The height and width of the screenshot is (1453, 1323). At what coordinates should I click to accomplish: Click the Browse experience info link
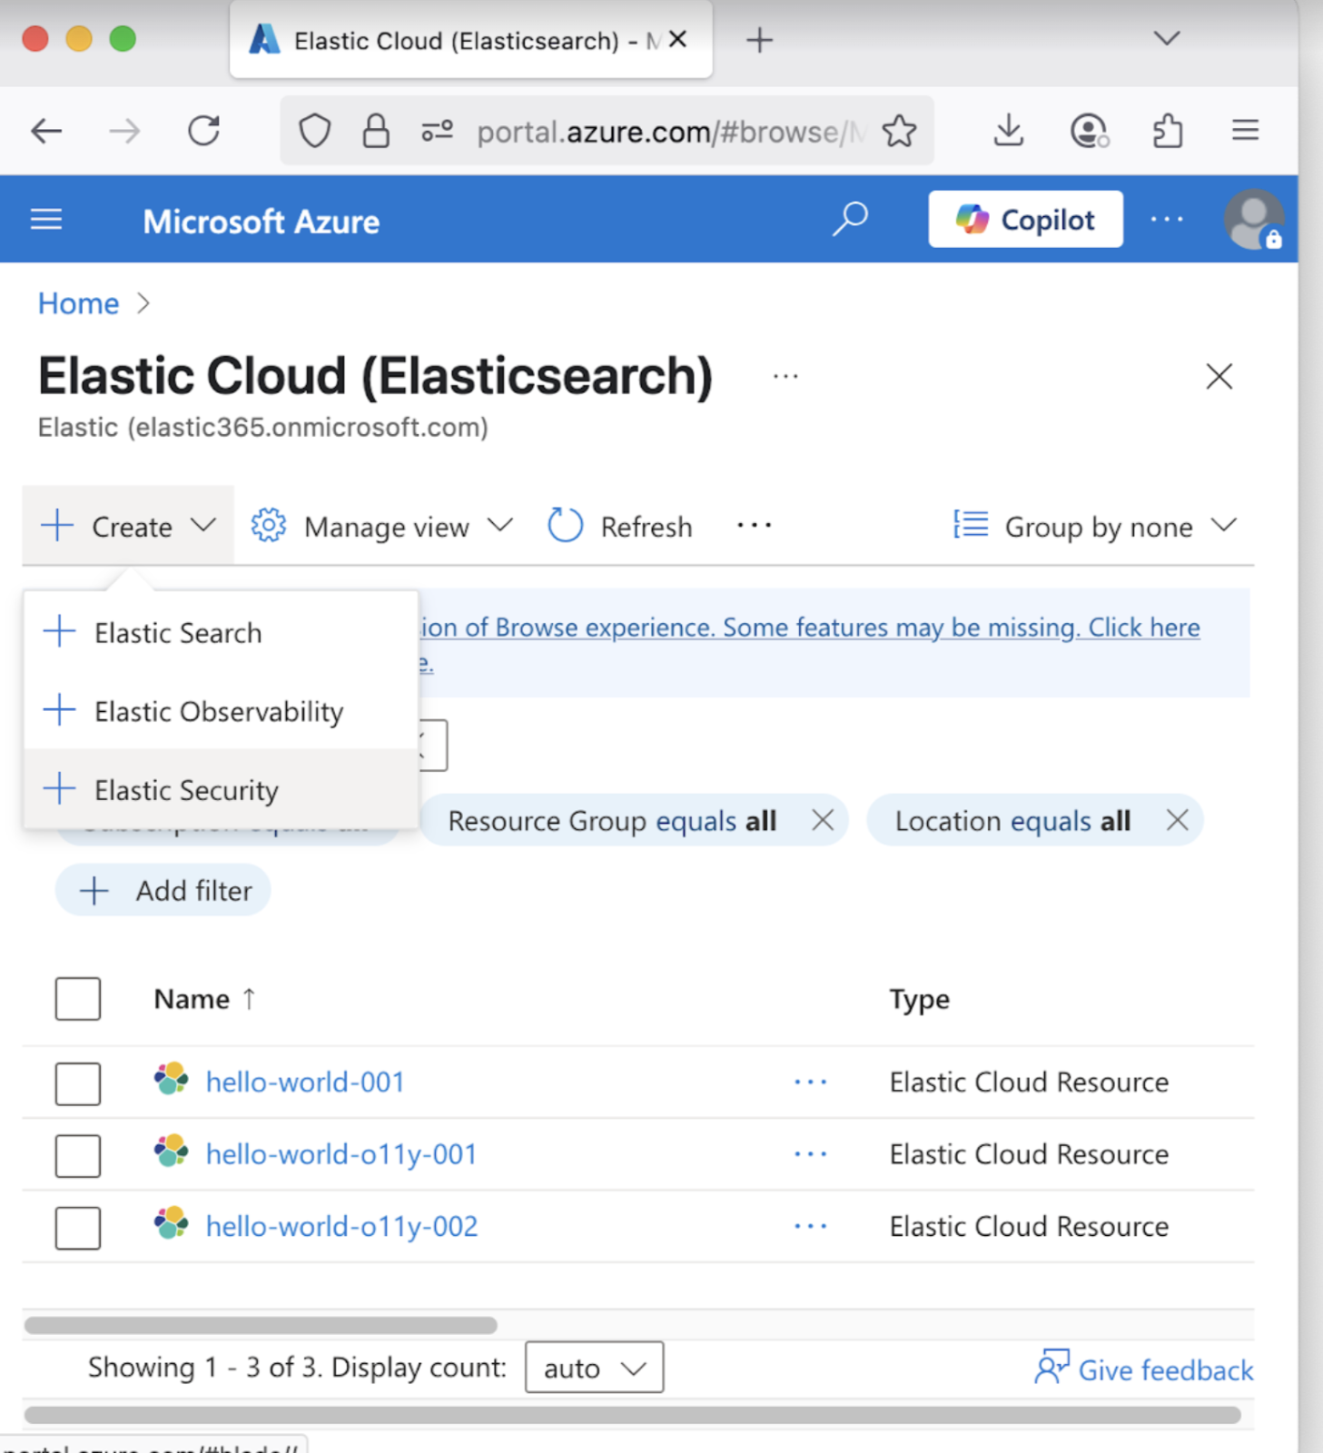tap(811, 628)
